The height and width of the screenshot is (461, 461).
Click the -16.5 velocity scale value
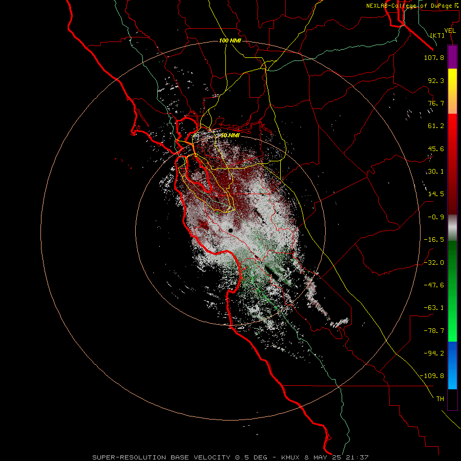tap(434, 240)
